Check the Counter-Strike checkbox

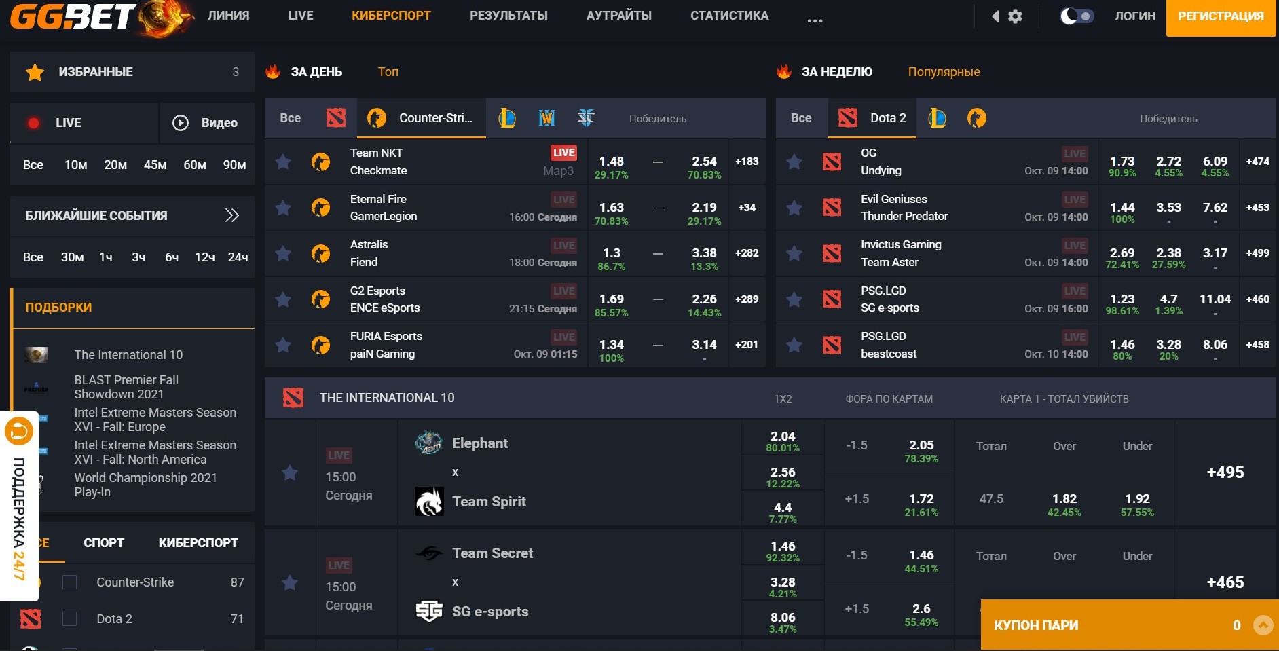pyautogui.click(x=69, y=582)
